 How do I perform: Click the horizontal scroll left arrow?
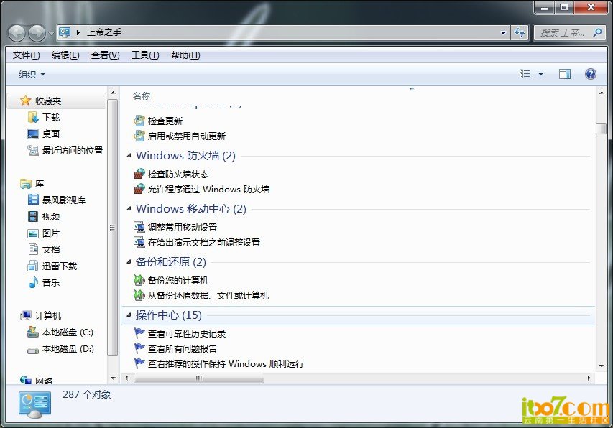click(x=126, y=378)
